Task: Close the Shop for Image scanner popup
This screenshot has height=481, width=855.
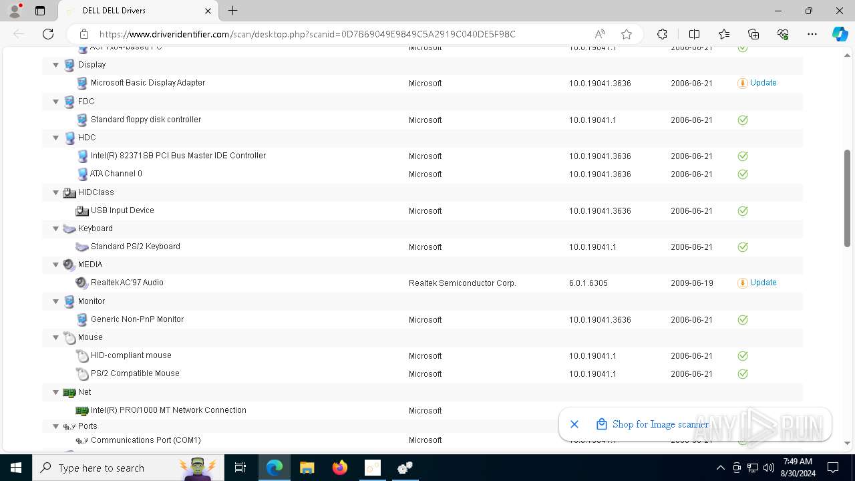Action: click(574, 424)
